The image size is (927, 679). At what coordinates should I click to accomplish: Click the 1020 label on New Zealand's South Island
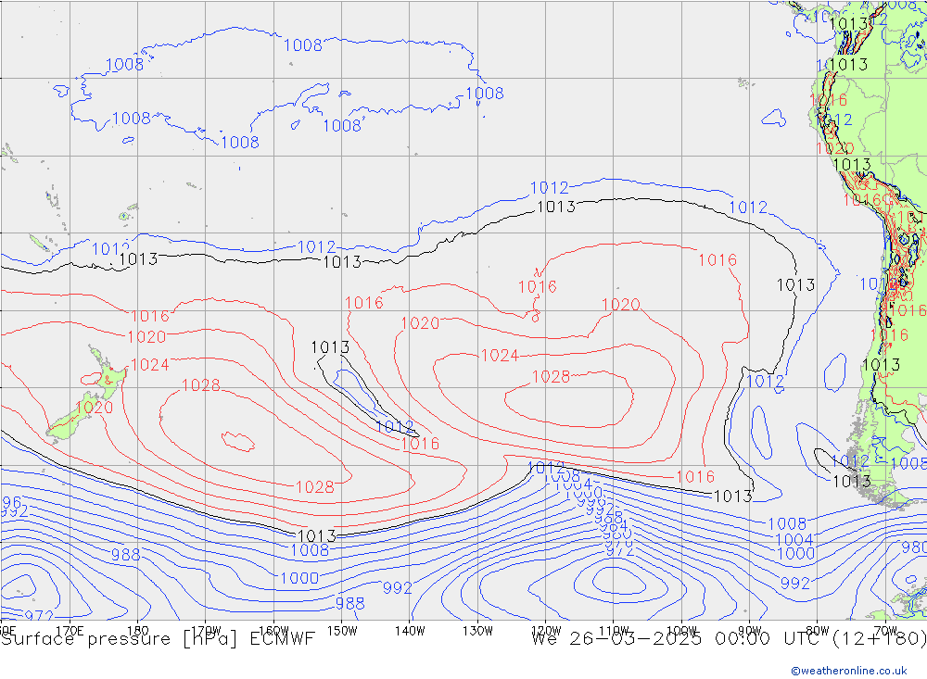(x=95, y=408)
